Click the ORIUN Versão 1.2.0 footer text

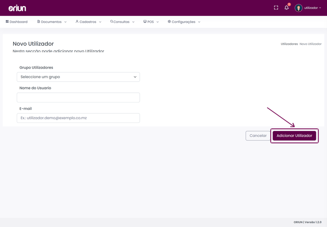[x=307, y=222]
